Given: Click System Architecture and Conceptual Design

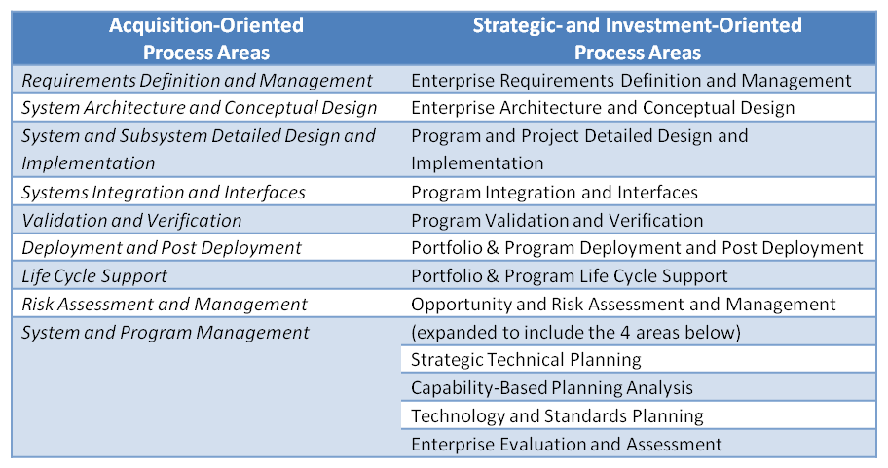Looking at the screenshot, I should tap(200, 108).
